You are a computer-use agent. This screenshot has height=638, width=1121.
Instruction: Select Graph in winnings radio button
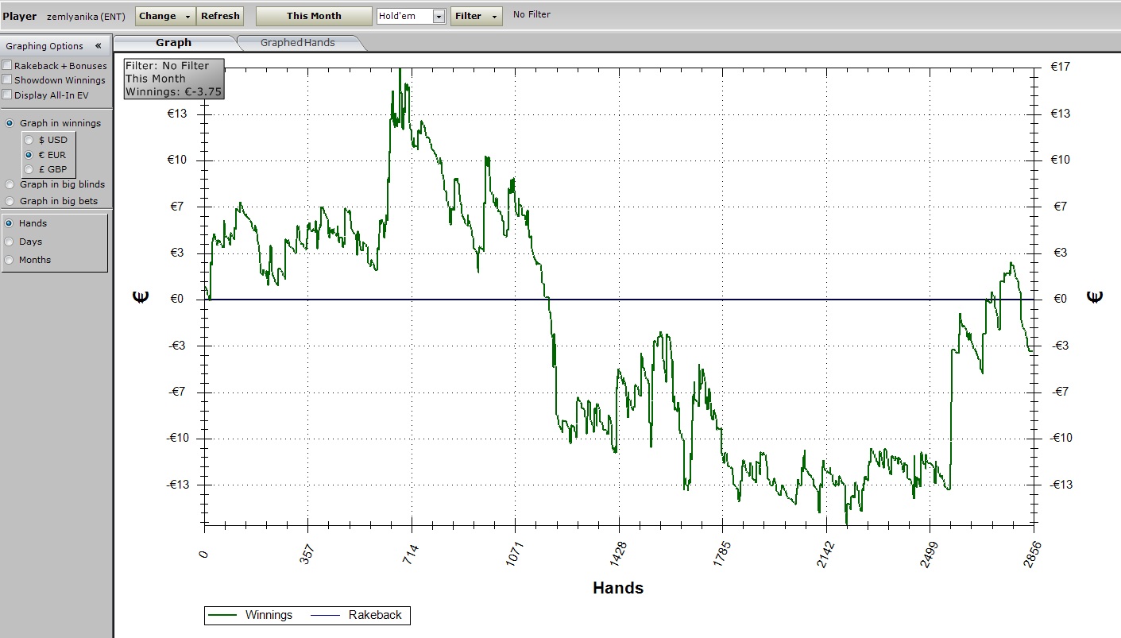[x=10, y=123]
